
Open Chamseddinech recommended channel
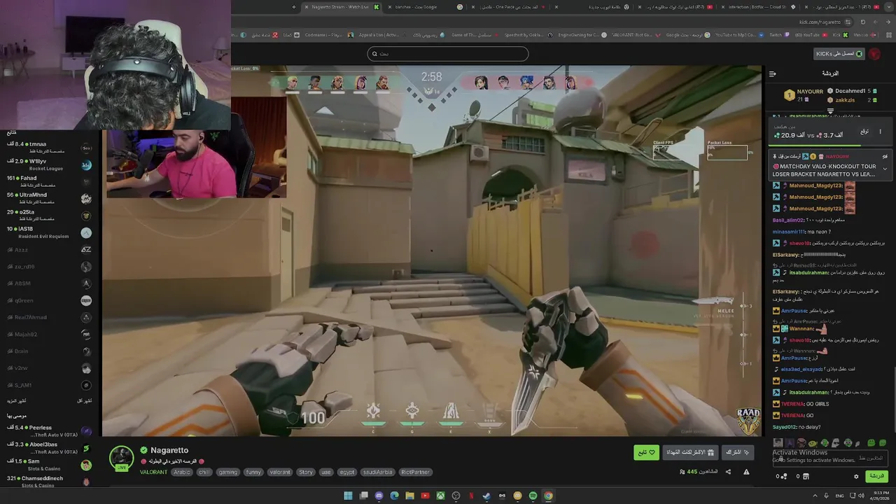coord(50,482)
